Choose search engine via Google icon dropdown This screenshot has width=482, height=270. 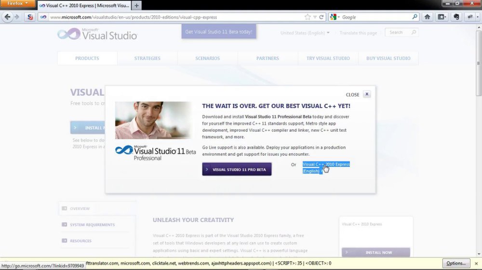pyautogui.click(x=335, y=17)
